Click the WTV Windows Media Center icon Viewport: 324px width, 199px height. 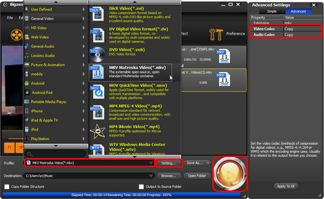pos(97,150)
